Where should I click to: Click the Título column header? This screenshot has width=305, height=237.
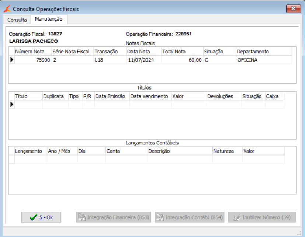tap(28, 96)
